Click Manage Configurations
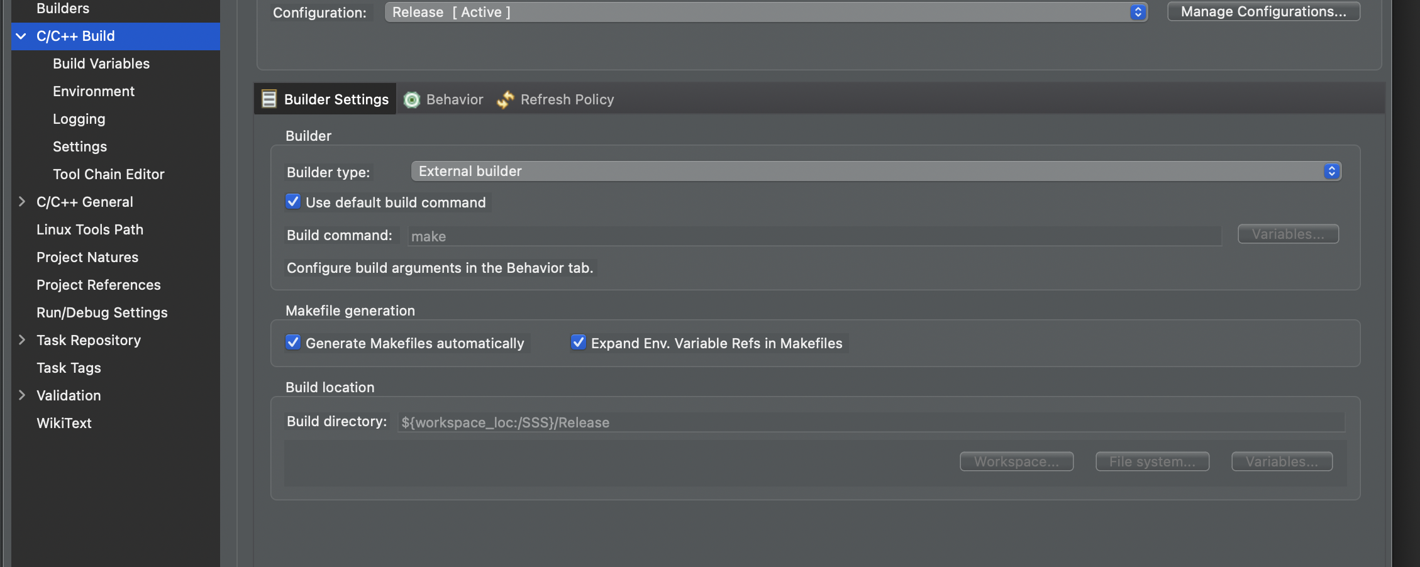Screen dimensions: 1420x567 pyautogui.click(x=1263, y=11)
